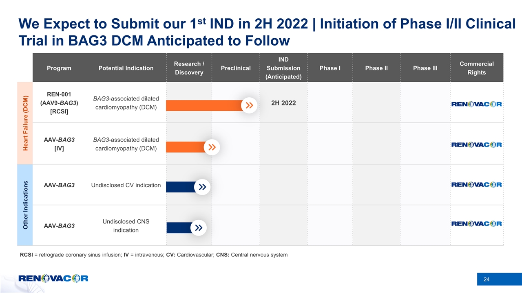Click the Phase I column header
522x293 pixels.
click(330, 68)
